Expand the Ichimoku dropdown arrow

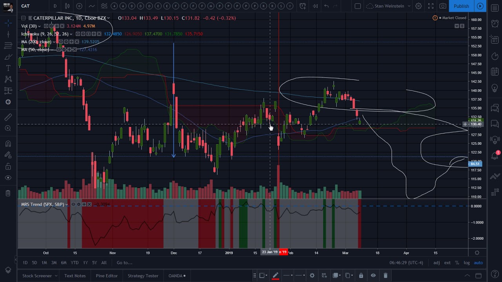point(71,34)
